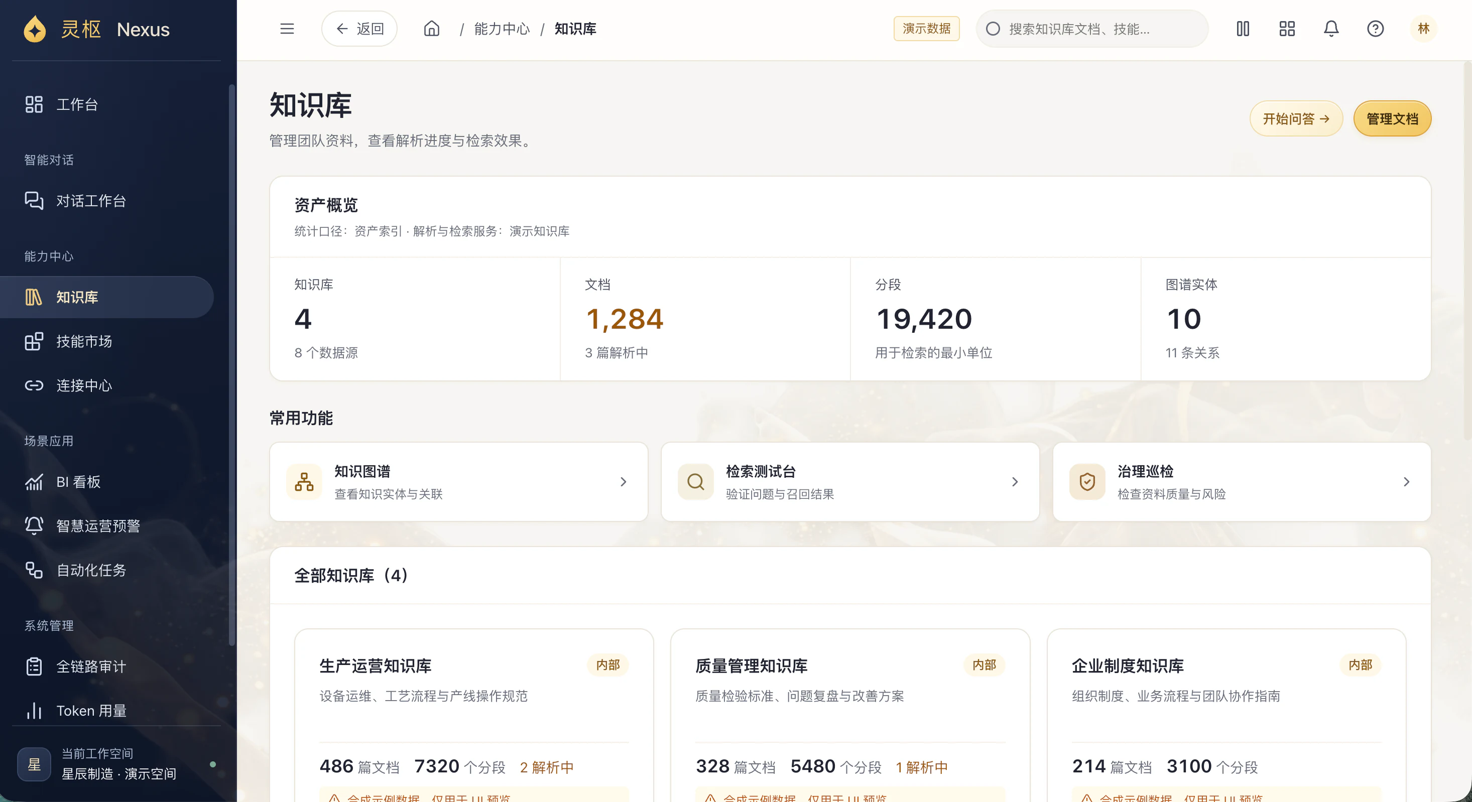The width and height of the screenshot is (1472, 802).
Task: Click the 1,284 documents count
Action: tap(625, 319)
